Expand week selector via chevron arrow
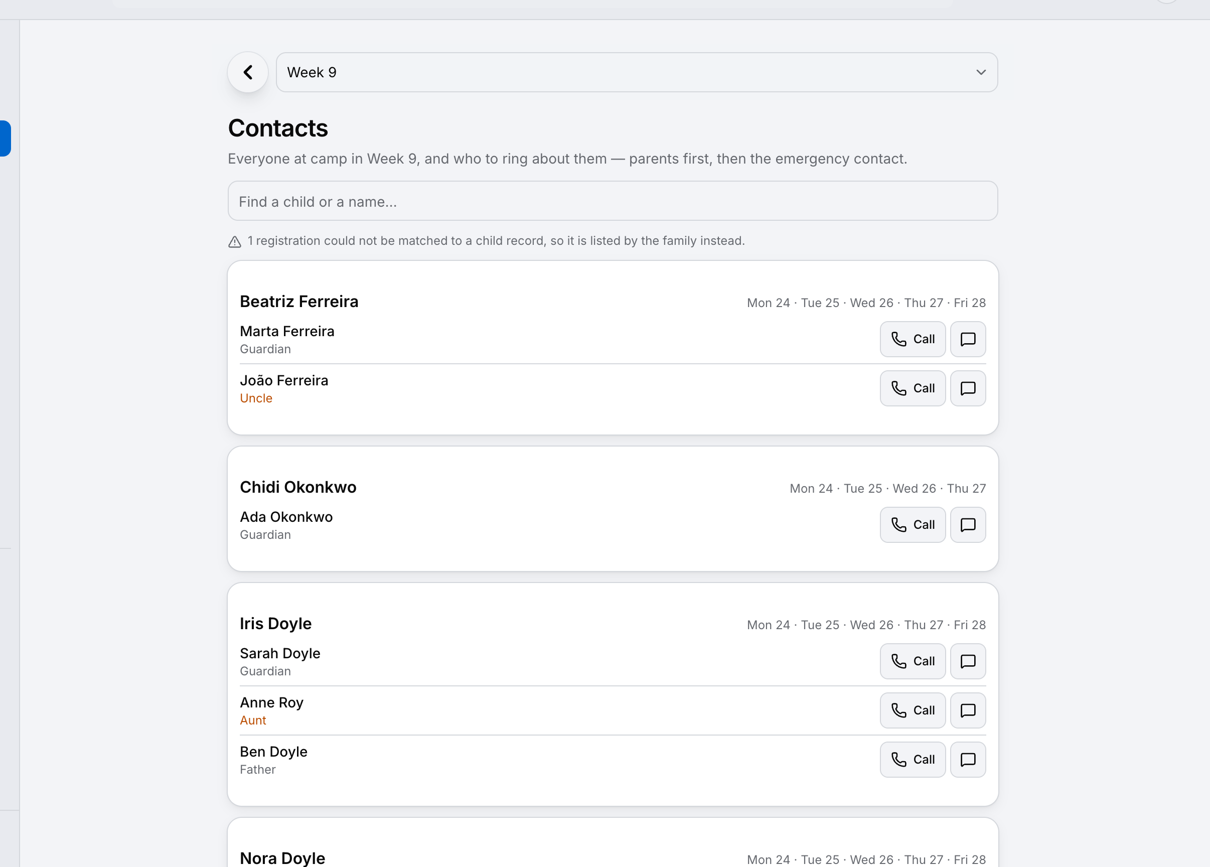 click(981, 72)
